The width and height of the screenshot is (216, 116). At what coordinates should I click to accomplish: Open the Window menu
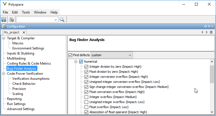point(40,12)
